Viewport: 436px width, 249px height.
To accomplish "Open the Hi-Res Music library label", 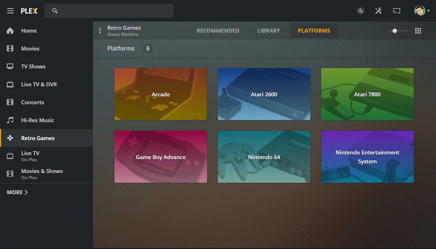I will point(38,120).
